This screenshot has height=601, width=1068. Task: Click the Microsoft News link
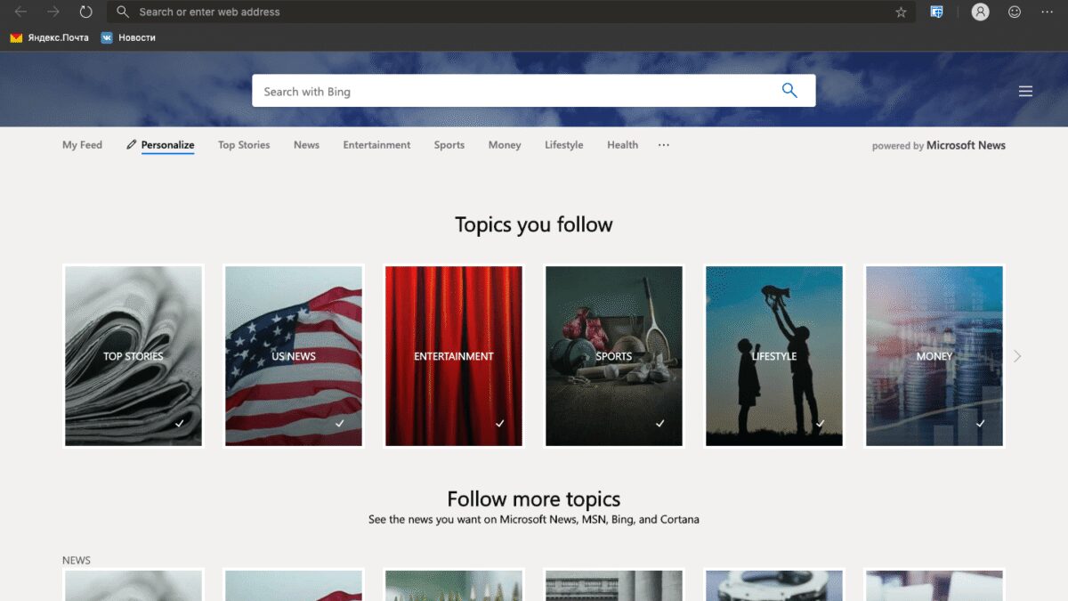(966, 145)
